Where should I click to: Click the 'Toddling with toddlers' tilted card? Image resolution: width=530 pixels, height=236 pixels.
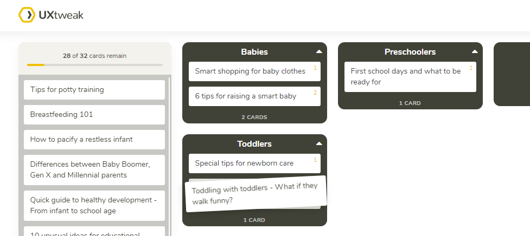click(256, 194)
